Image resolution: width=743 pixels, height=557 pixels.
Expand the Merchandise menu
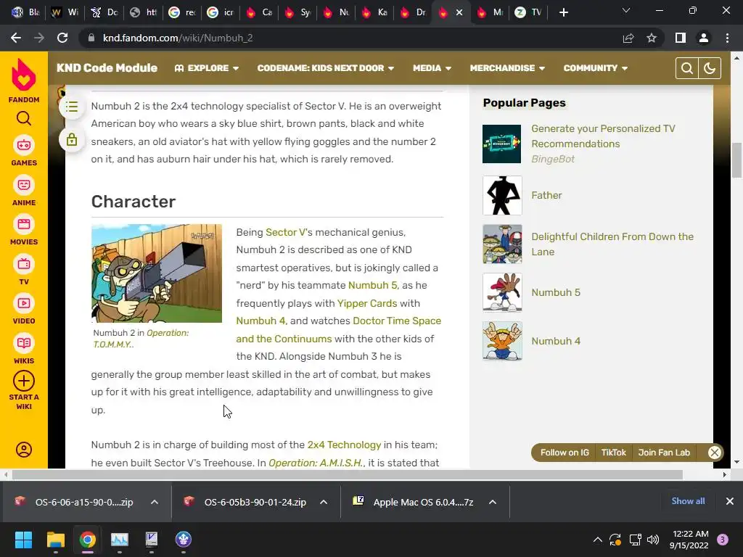click(507, 68)
